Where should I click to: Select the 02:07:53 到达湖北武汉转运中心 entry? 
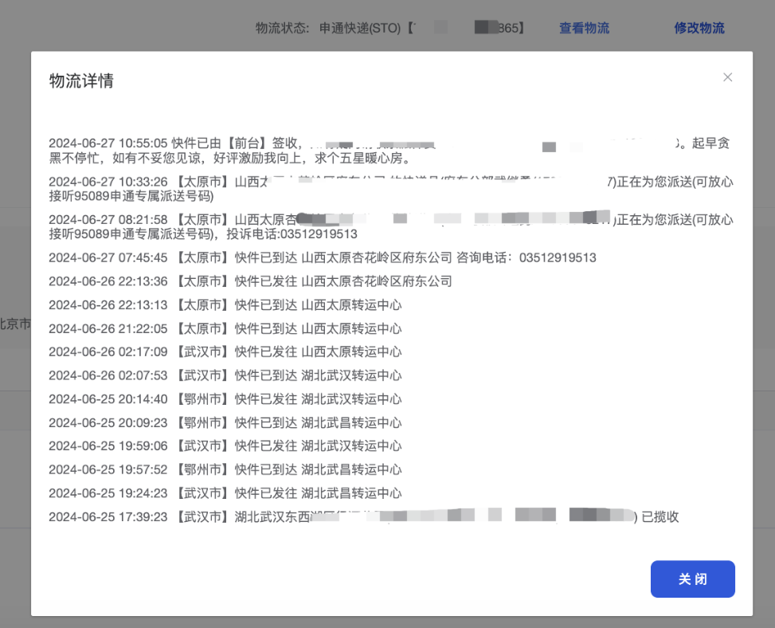(225, 375)
